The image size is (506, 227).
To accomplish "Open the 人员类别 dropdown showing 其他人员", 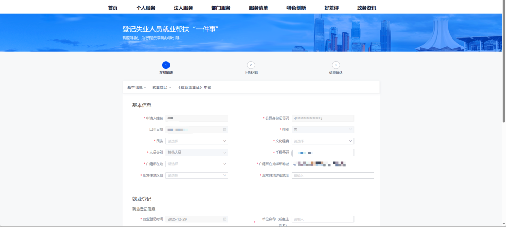I will click(x=197, y=153).
